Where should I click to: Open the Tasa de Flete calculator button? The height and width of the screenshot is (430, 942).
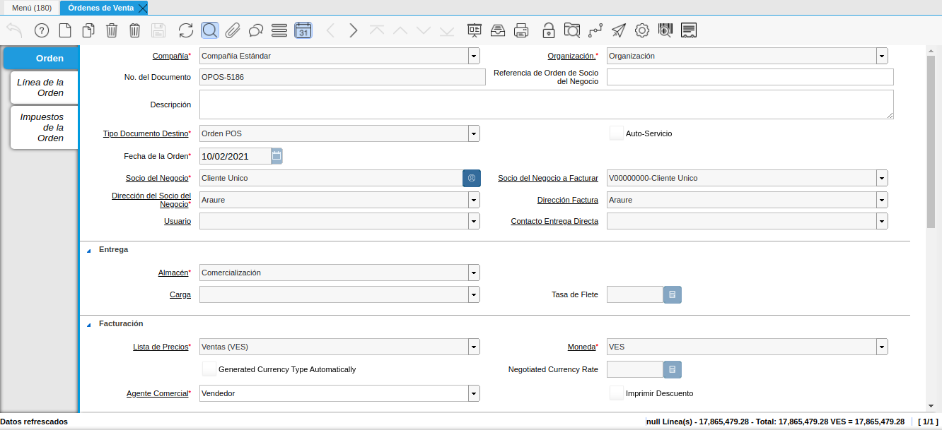coord(673,294)
